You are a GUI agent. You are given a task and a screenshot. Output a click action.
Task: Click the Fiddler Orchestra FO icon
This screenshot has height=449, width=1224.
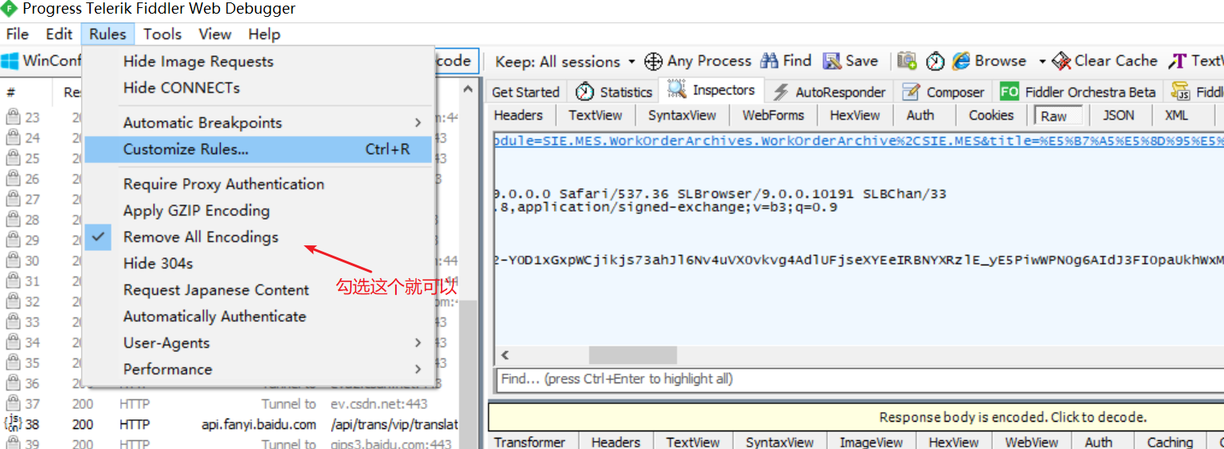coord(1010,91)
